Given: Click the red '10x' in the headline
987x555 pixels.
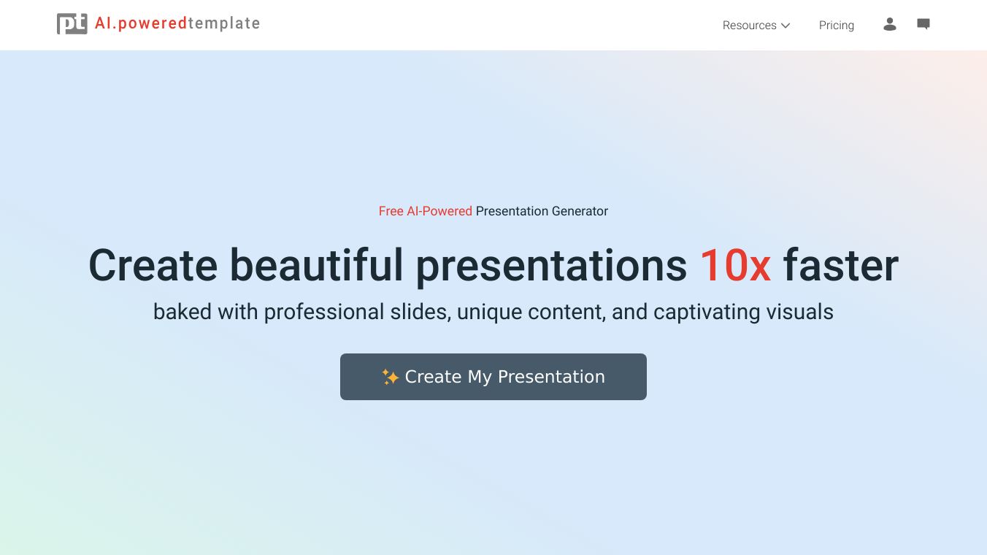Looking at the screenshot, I should (735, 265).
